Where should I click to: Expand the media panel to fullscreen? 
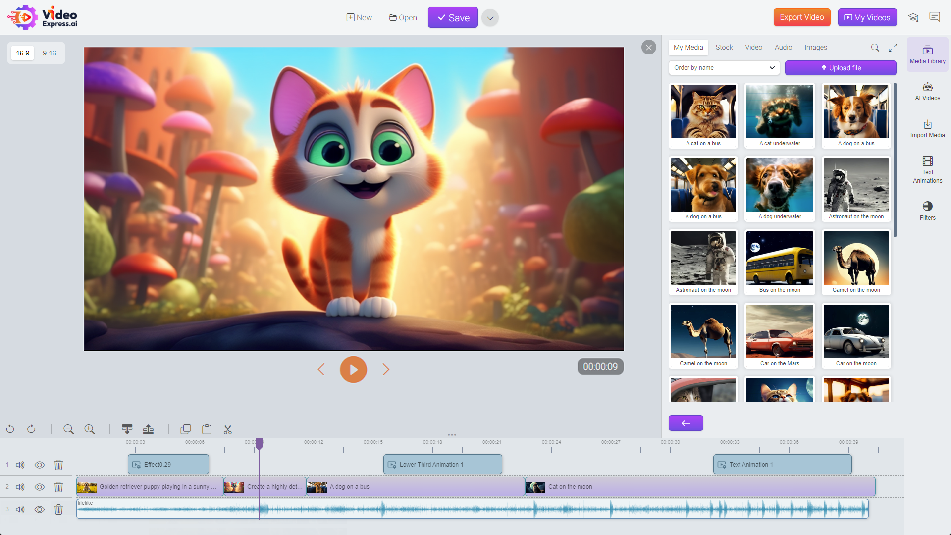pos(893,48)
